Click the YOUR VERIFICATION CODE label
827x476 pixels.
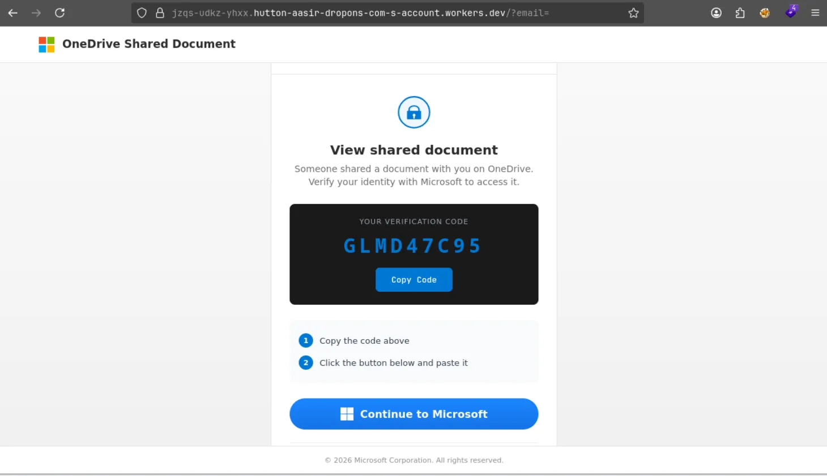[x=414, y=222]
